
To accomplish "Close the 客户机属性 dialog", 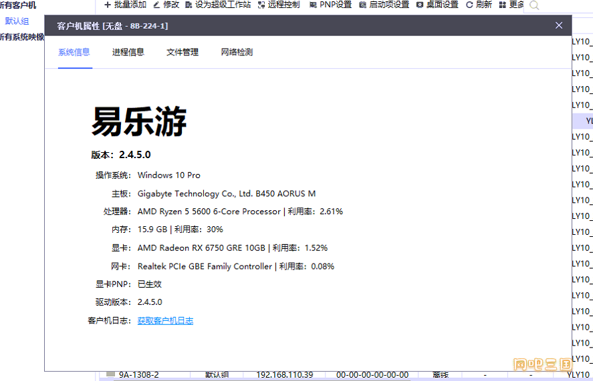I will tap(559, 25).
